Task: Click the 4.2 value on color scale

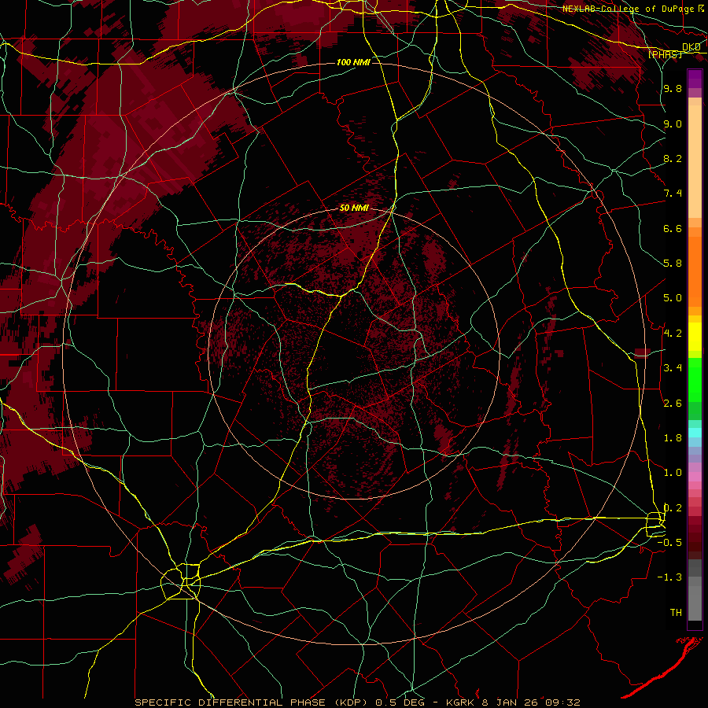Action: pos(673,334)
